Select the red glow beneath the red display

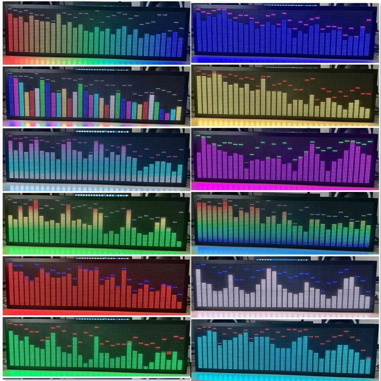click(x=95, y=313)
